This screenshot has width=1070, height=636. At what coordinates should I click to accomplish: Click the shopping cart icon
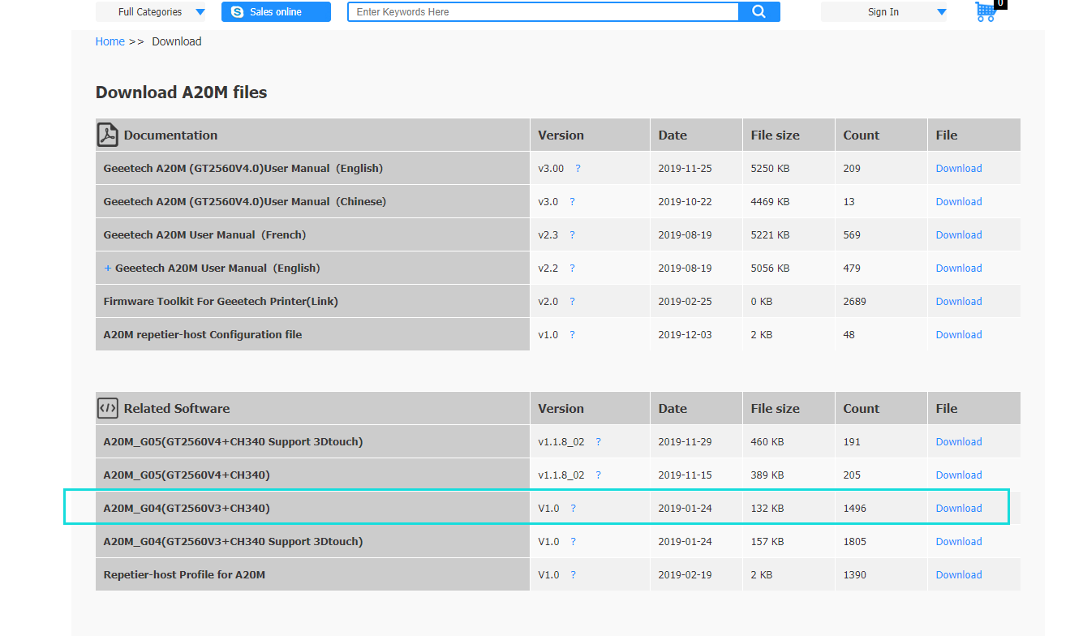[x=986, y=11]
